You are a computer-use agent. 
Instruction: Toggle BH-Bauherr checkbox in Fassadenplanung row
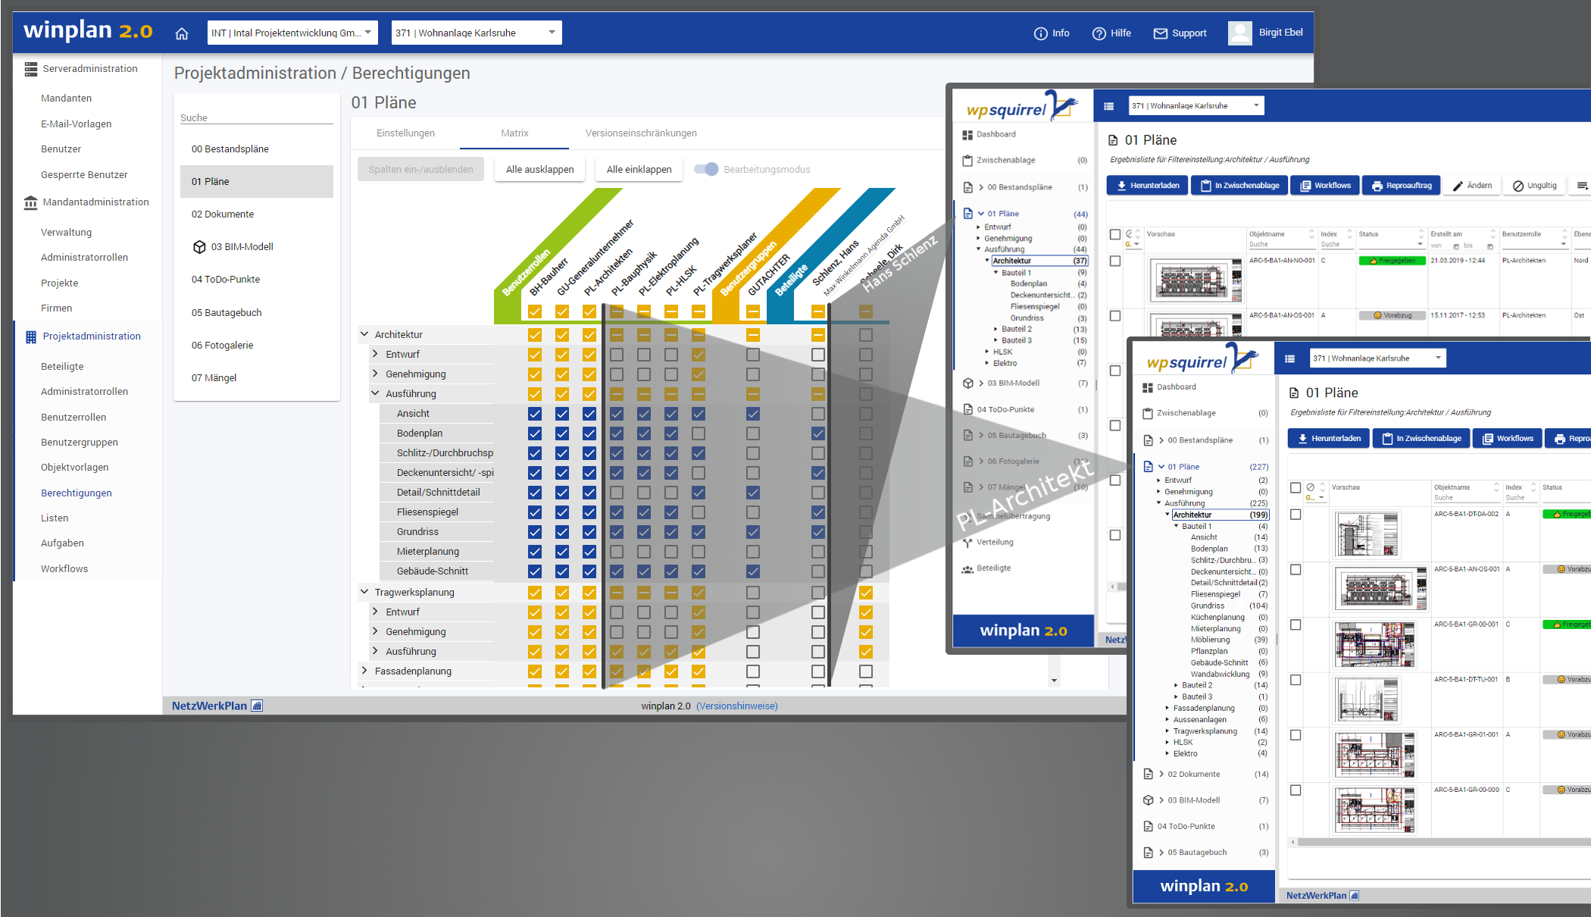(x=535, y=671)
